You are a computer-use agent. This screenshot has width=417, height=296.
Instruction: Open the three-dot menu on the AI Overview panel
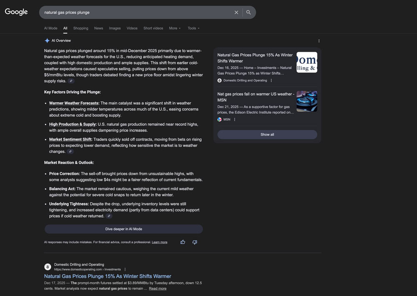point(319,40)
